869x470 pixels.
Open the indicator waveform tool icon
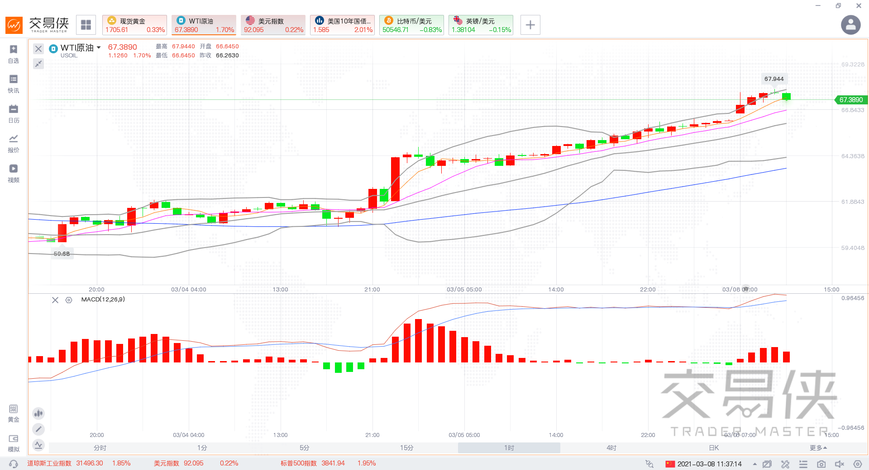pos(38,445)
